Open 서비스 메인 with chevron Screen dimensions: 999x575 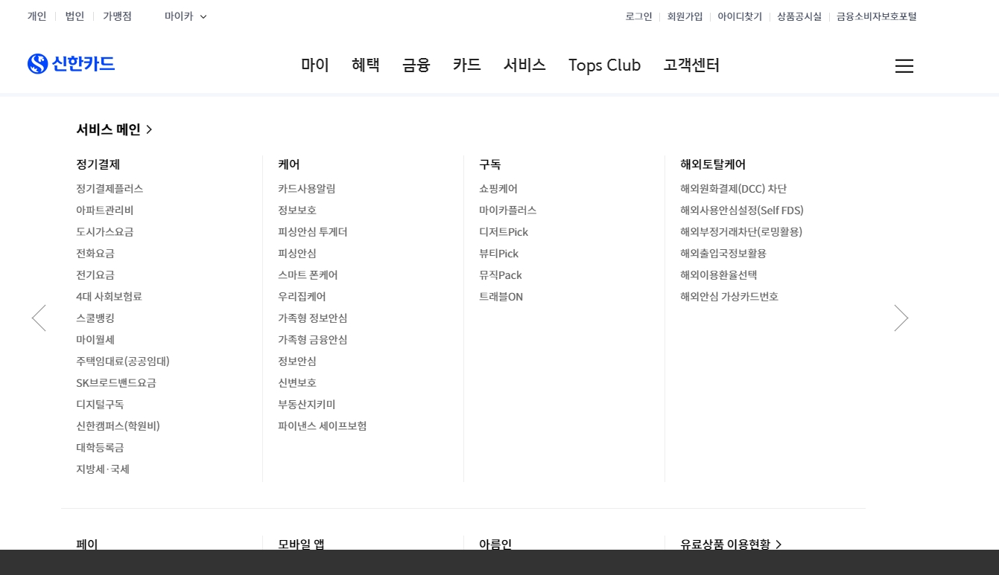click(114, 129)
